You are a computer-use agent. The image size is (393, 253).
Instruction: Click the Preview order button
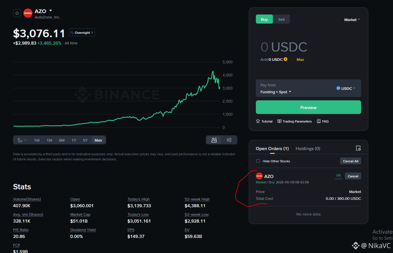coord(308,107)
